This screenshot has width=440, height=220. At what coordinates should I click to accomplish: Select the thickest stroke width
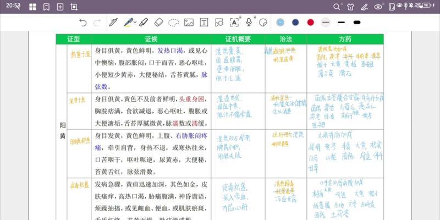pos(357,23)
